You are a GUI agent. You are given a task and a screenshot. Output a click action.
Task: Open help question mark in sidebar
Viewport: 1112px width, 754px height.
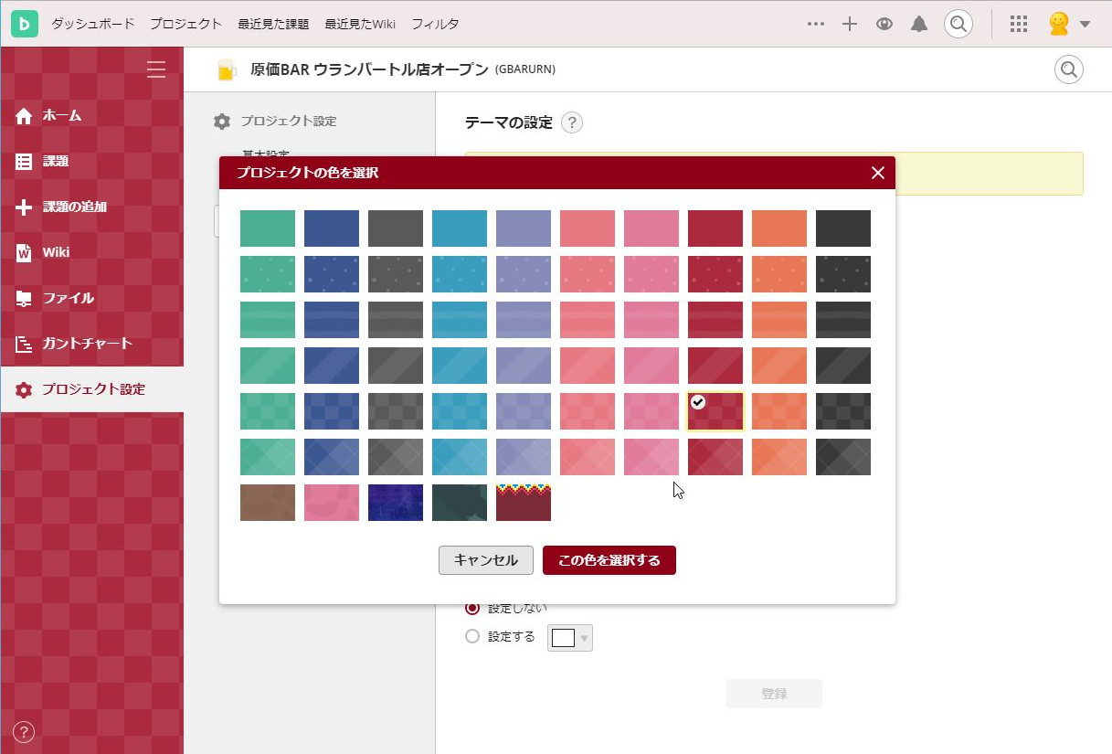click(x=24, y=731)
